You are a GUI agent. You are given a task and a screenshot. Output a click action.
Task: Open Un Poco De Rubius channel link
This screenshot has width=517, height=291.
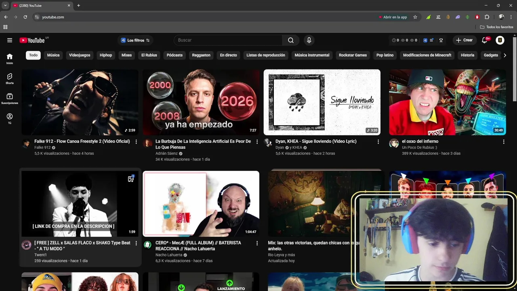coord(419,148)
